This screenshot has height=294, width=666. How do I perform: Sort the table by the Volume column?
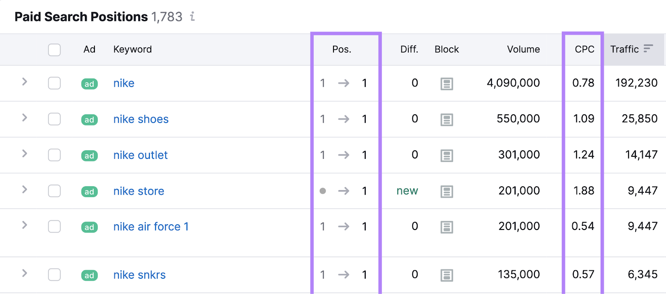(x=523, y=49)
